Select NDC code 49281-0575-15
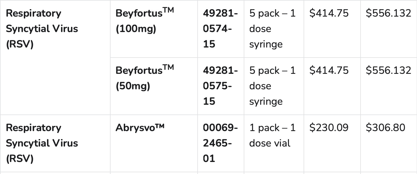The height and width of the screenshot is (174, 417). pyautogui.click(x=220, y=86)
